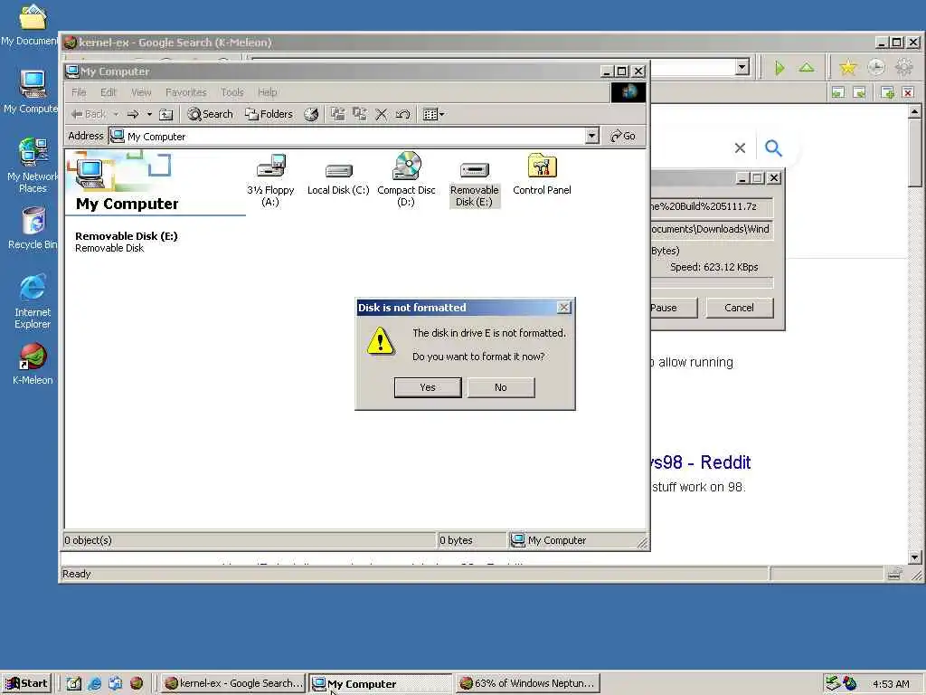Click Pause in the download window
Image resolution: width=926 pixels, height=695 pixels.
click(x=673, y=308)
